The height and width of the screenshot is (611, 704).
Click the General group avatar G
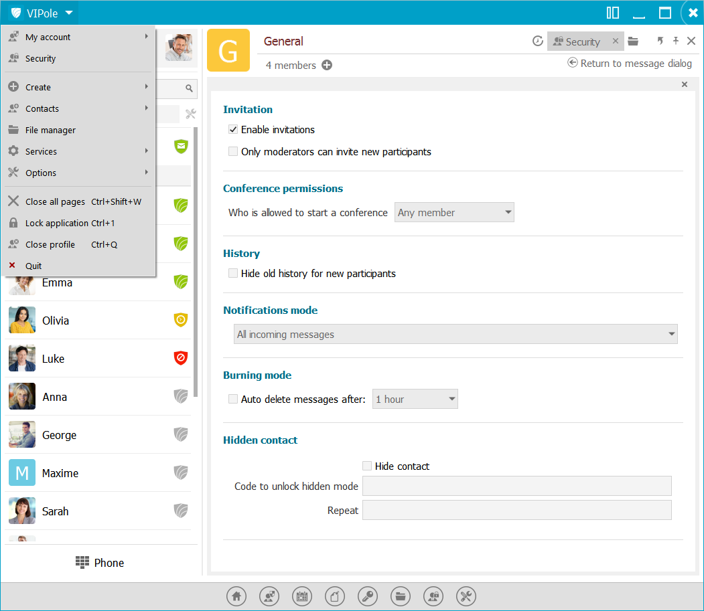coord(228,50)
